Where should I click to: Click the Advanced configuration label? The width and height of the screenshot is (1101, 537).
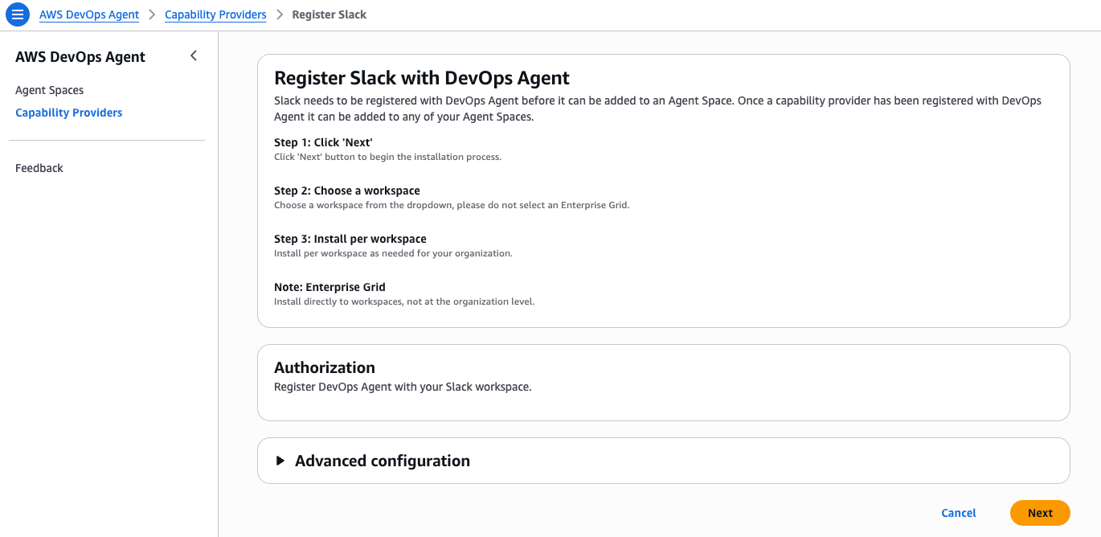pyautogui.click(x=383, y=461)
